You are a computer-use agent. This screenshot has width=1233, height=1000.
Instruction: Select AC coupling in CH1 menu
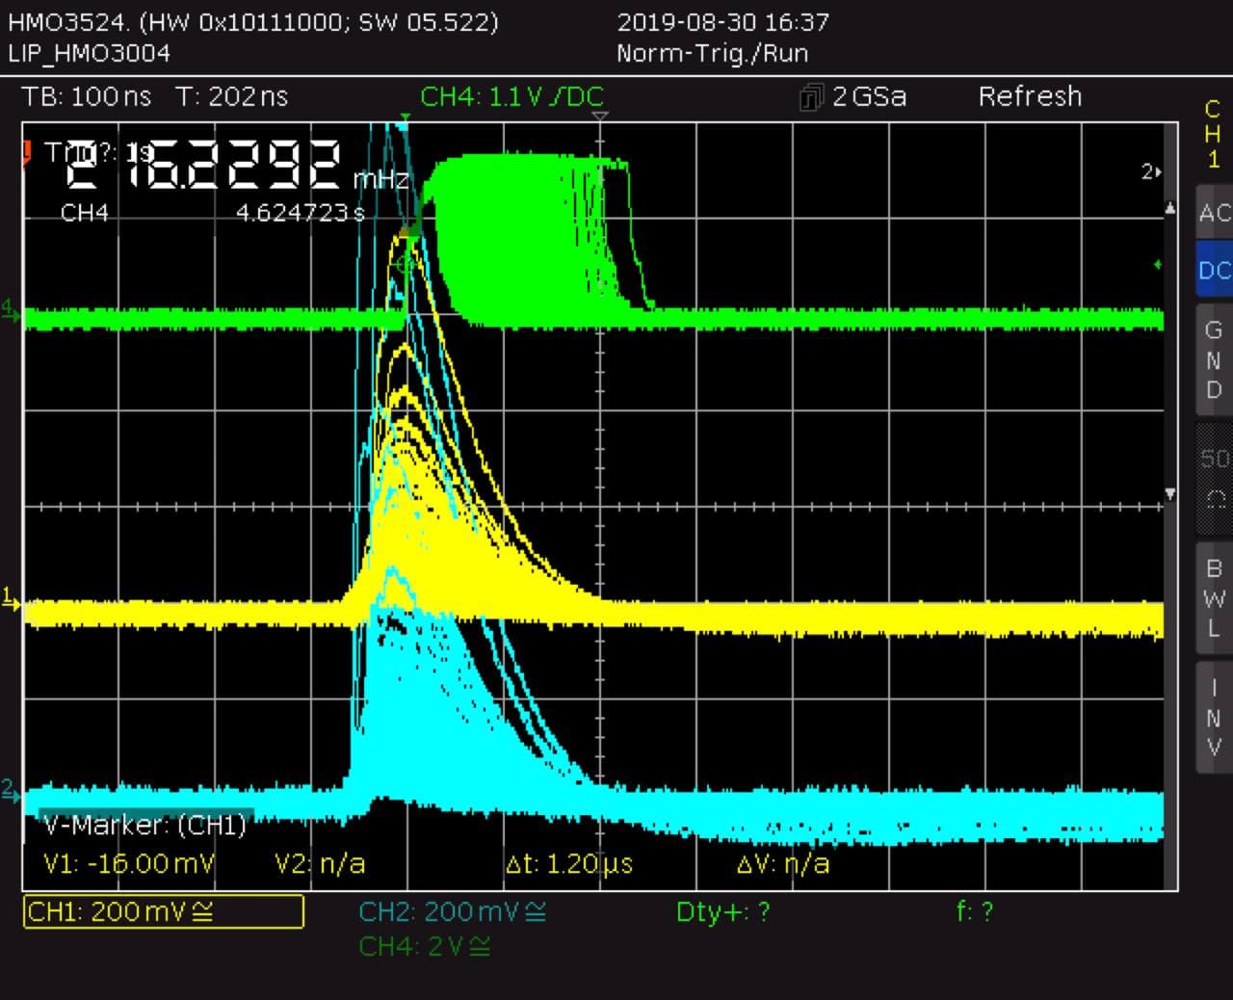(1214, 213)
